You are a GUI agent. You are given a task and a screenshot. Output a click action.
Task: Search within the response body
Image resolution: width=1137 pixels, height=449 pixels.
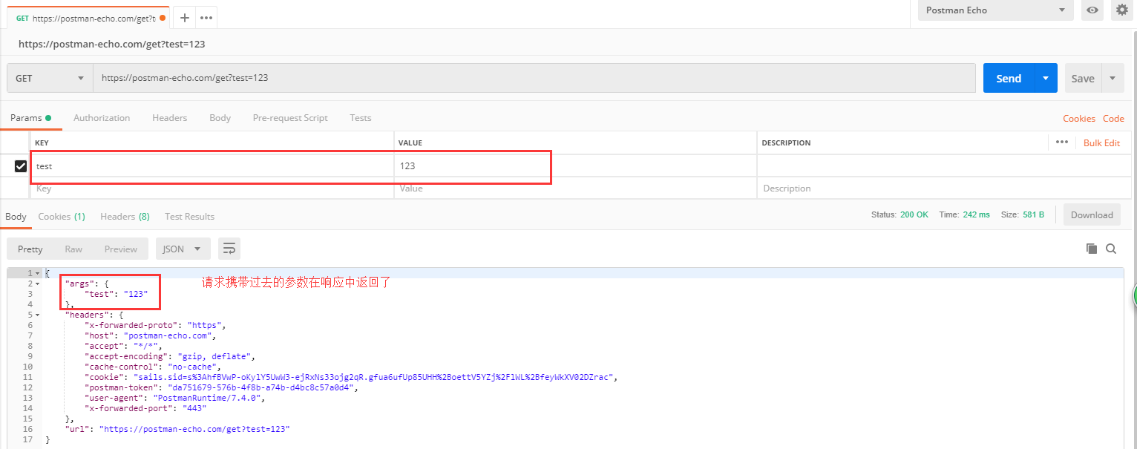coord(1111,249)
